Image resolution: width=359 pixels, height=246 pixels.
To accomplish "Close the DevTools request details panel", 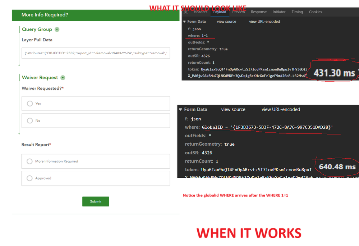I will pos(185,12).
